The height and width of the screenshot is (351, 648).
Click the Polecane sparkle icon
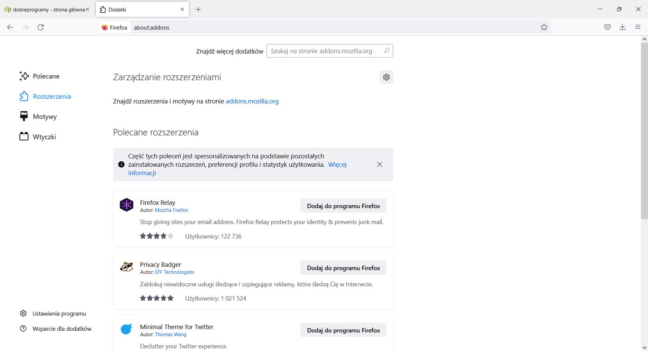click(x=24, y=76)
